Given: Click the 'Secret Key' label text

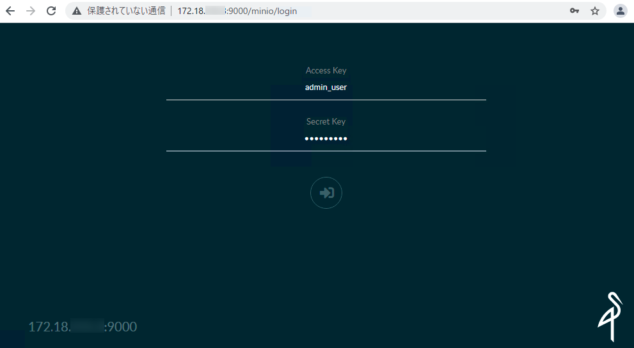Looking at the screenshot, I should pos(326,121).
